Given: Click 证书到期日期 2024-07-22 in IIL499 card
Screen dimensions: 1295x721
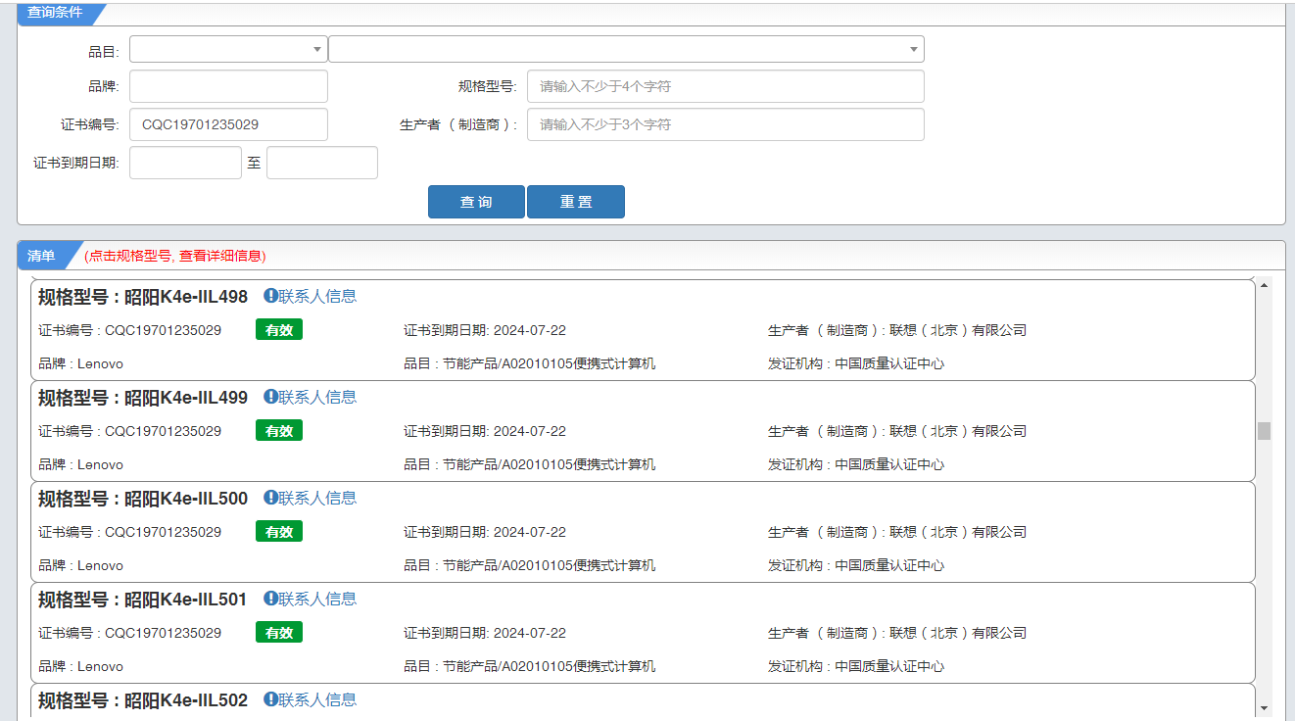Looking at the screenshot, I should (485, 431).
